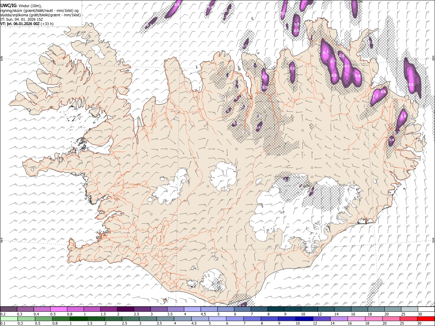Viewport: 435px width, 326px height.
Task: Select the gray-blue swatch above bottom-row 4
Action: click(182, 319)
